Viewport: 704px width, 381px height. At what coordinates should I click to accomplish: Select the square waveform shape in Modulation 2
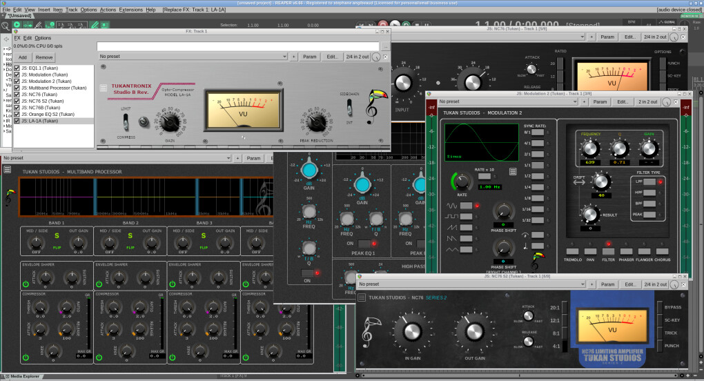point(465,217)
